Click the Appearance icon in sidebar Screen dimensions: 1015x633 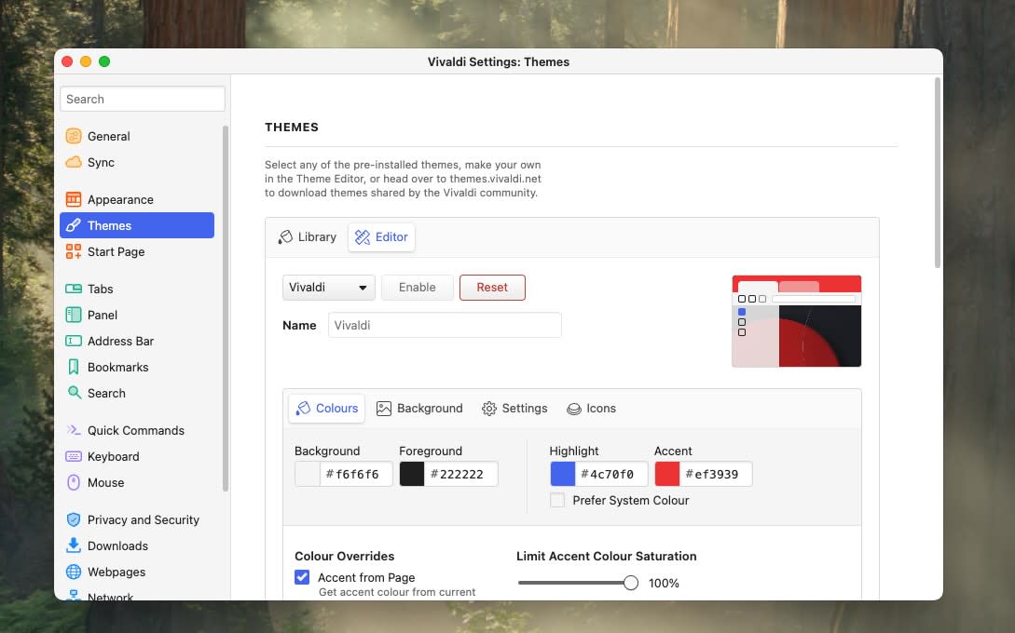[x=74, y=200]
